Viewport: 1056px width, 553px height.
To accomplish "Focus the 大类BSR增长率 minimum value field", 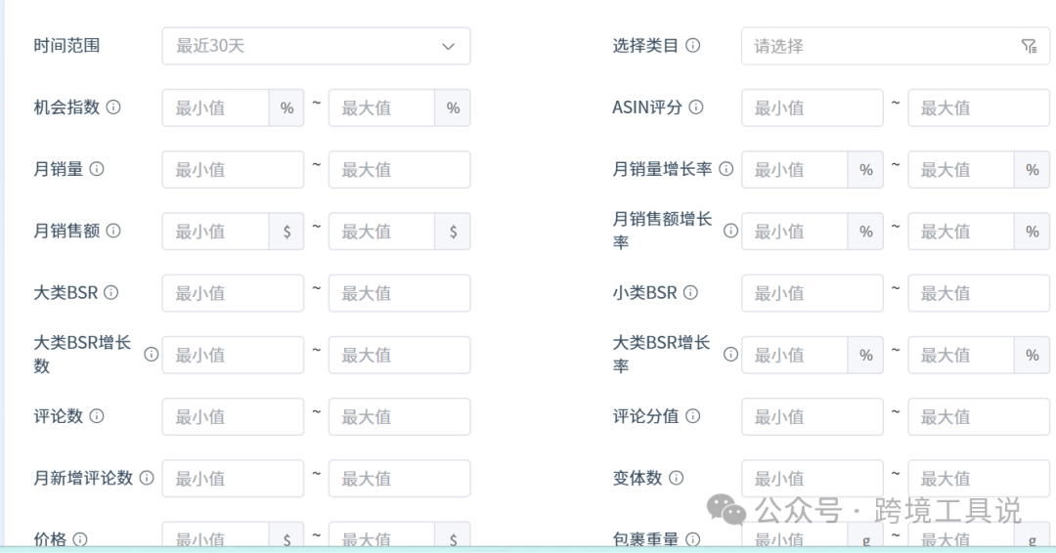I will (x=795, y=356).
